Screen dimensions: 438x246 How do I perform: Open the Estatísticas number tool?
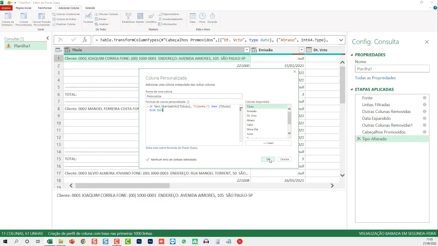pyautogui.click(x=128, y=18)
